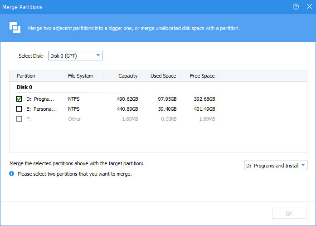Click the arrow on Disk 0 (GPT) combo box
316x226 pixels.
98,55
